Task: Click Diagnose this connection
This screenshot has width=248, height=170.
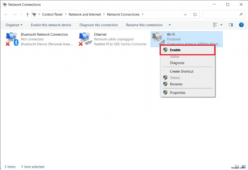Action: [99, 25]
